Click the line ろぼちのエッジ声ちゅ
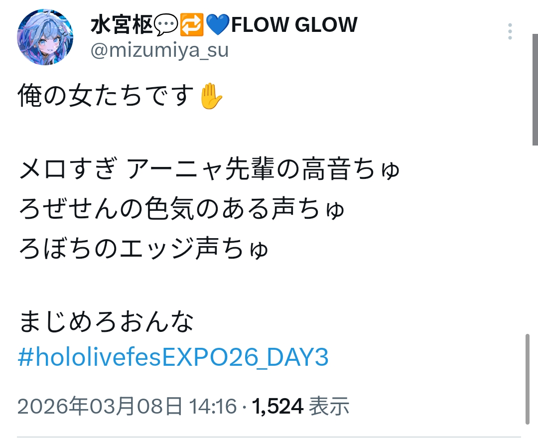 pos(143,249)
